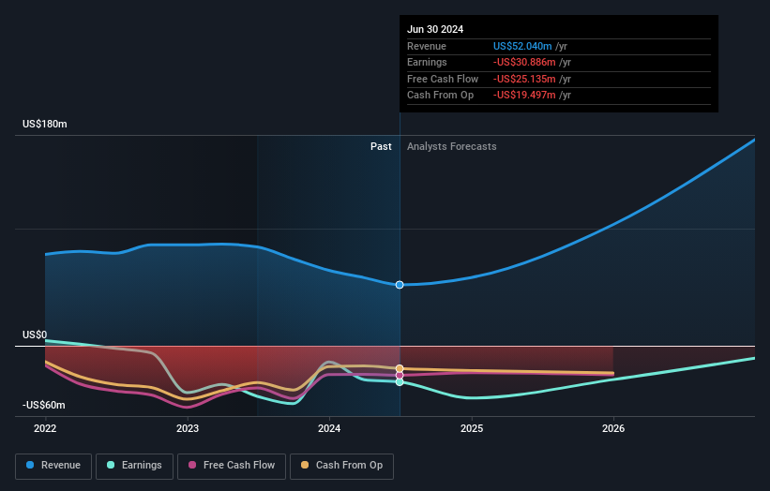Select the pink Free Cash Flow data point

click(x=400, y=375)
